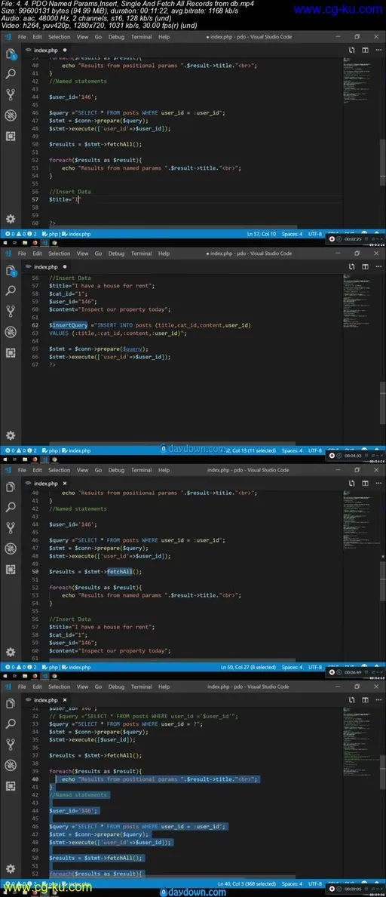Click minimap preview in the Ln 57, Col 10 frame
386x897 pixels.
pos(356,80)
